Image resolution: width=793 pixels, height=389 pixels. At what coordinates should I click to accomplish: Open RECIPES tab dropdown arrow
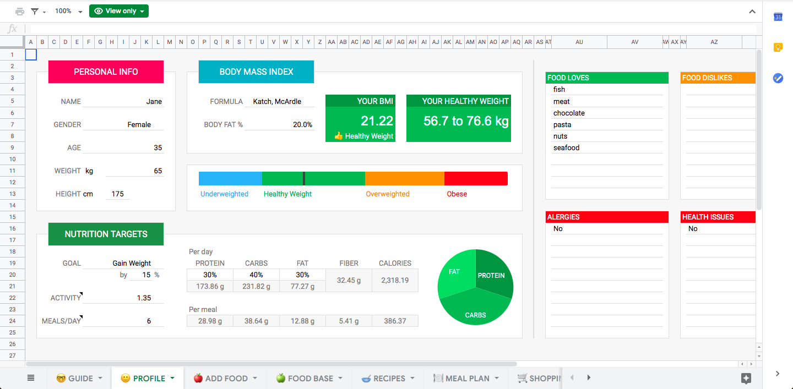(x=412, y=378)
